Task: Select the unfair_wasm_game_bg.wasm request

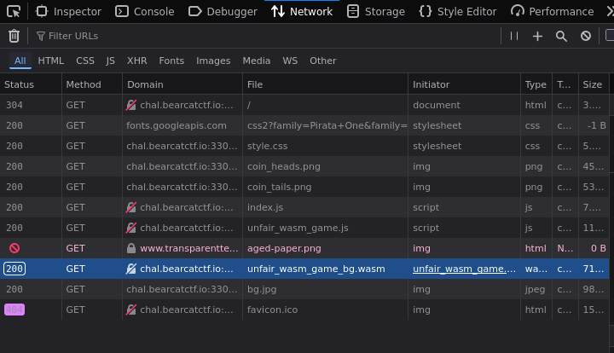Action: pos(304,269)
